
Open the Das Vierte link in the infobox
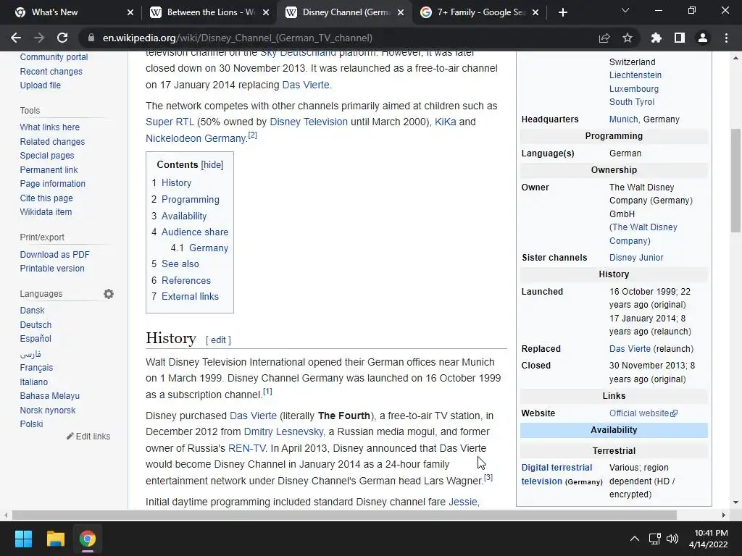630,349
